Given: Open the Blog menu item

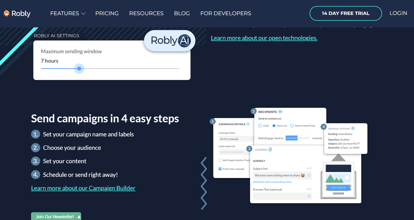Looking at the screenshot, I should pos(182,13).
